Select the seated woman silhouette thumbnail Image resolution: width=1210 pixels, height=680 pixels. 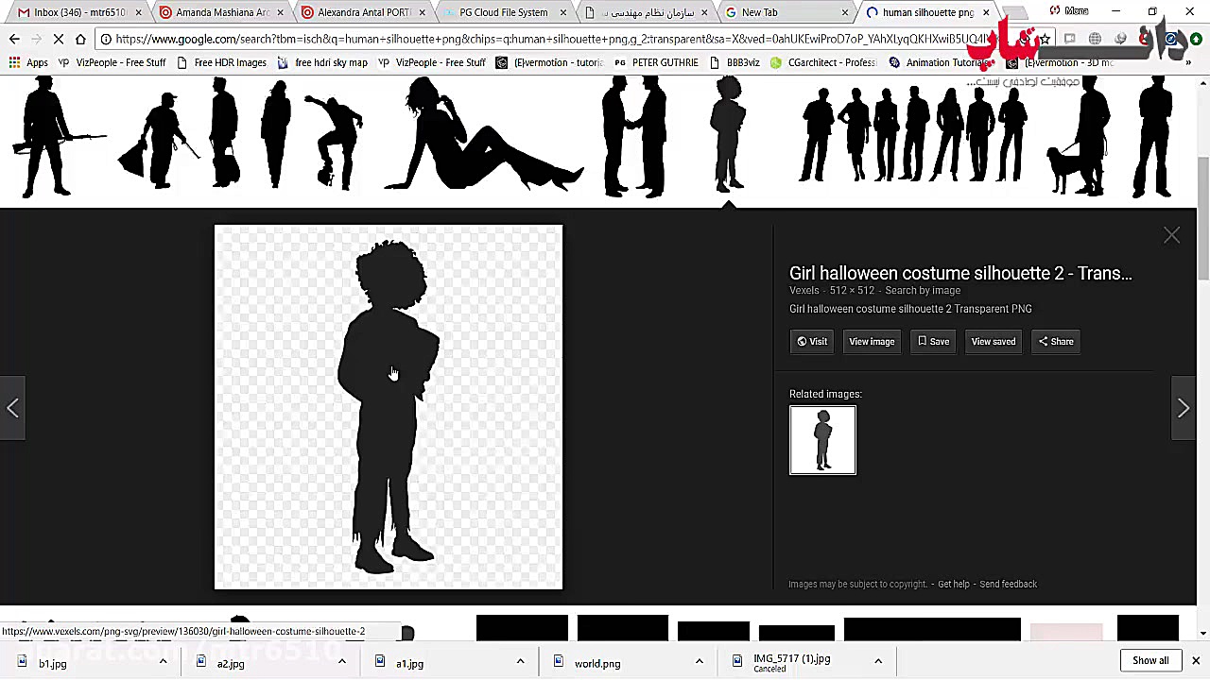(484, 135)
